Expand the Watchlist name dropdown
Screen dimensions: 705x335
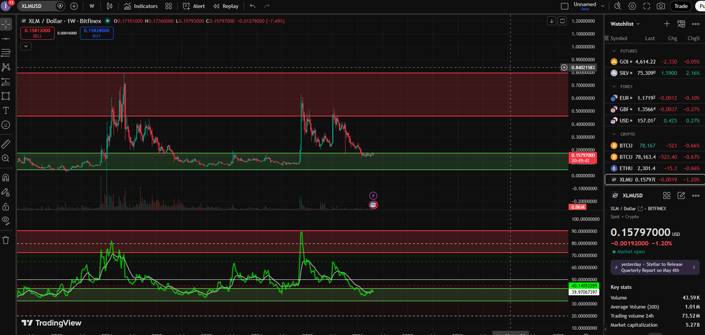(x=625, y=23)
